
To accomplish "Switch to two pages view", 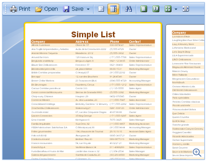I will (x=156, y=9).
